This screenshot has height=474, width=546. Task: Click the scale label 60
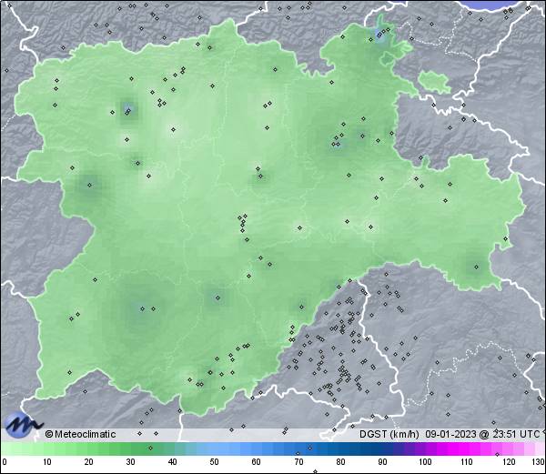click(257, 462)
